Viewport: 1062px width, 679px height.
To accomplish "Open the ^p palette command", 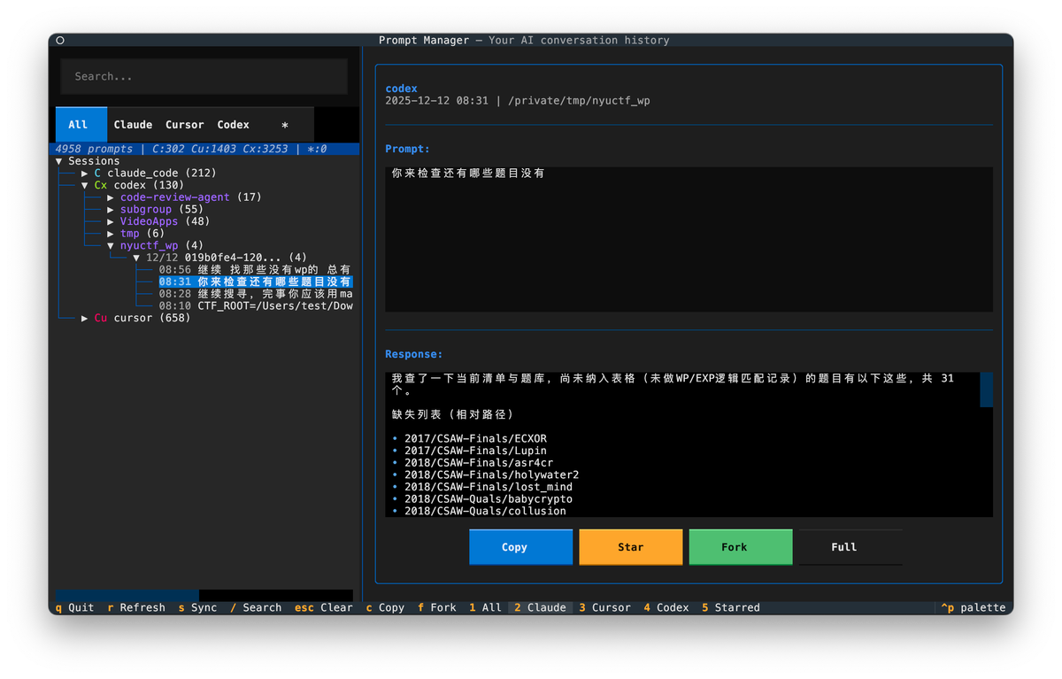I will point(973,607).
